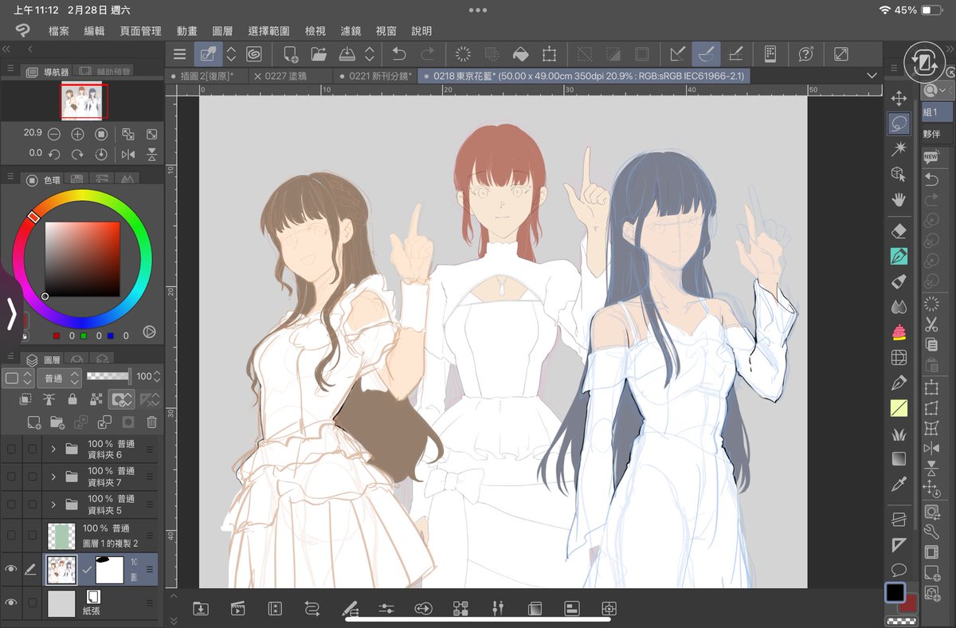This screenshot has width=956, height=628.
Task: Click the Undo arrow in command bar
Action: tap(399, 54)
